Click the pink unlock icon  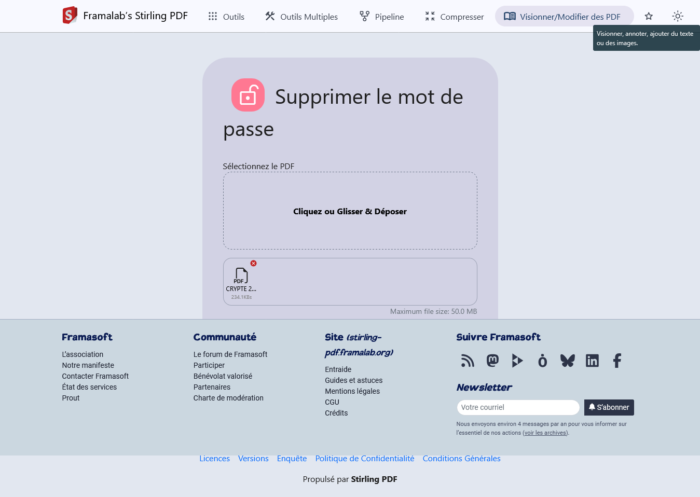click(x=248, y=95)
